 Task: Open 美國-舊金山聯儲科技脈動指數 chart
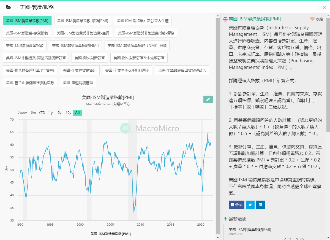[x=30, y=83]
